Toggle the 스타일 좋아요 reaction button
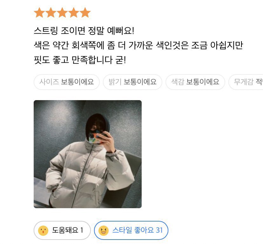 pos(131,230)
